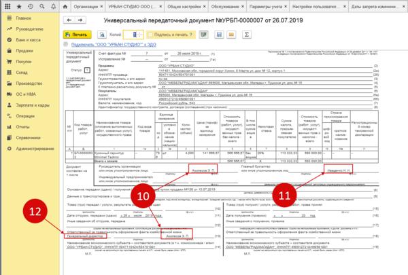408x275 pixels.
Task: Close the Организации tab
Action: coord(101,7)
